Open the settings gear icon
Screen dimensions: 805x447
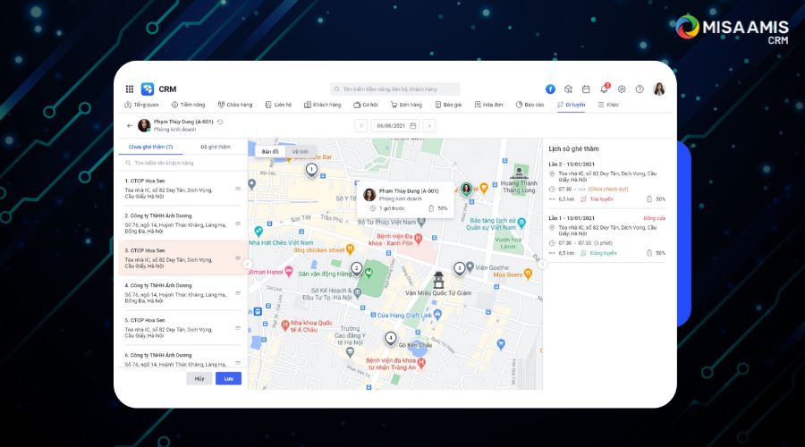coord(622,89)
